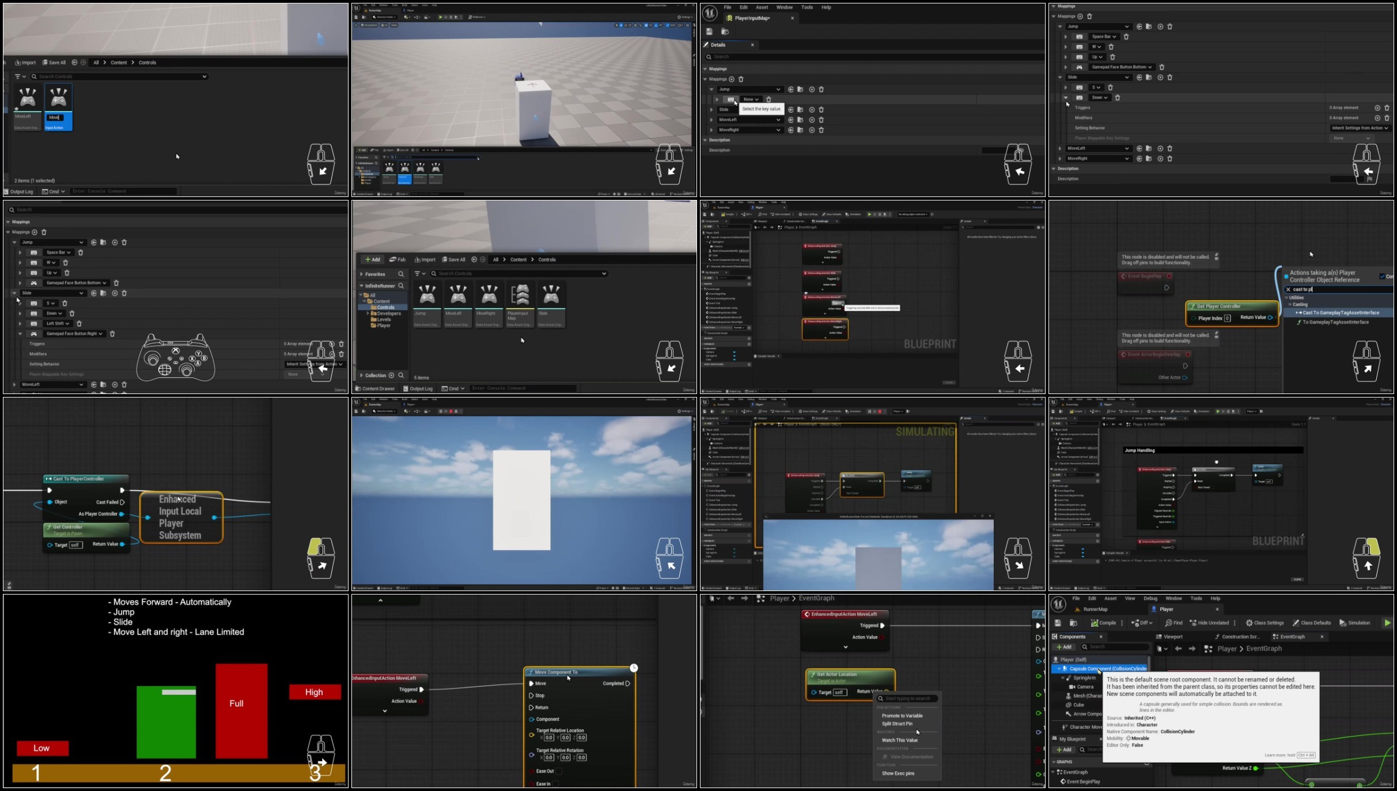Choose Show Exec pins from context menu
Image resolution: width=1397 pixels, height=791 pixels.
(x=898, y=774)
